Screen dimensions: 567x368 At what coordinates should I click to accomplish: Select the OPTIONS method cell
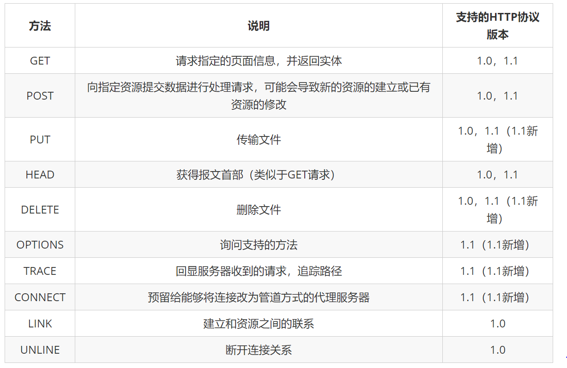[40, 244]
